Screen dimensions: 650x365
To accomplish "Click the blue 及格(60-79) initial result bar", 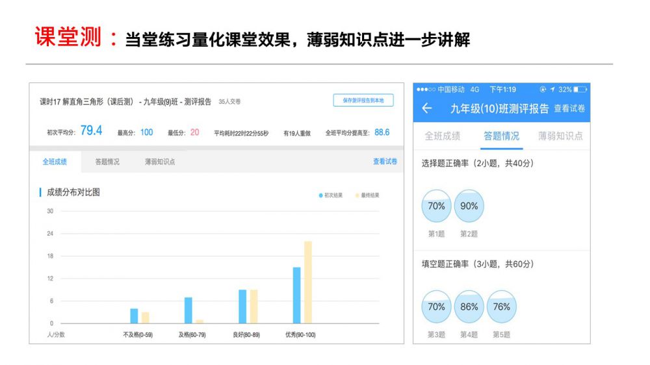I will tap(188, 310).
